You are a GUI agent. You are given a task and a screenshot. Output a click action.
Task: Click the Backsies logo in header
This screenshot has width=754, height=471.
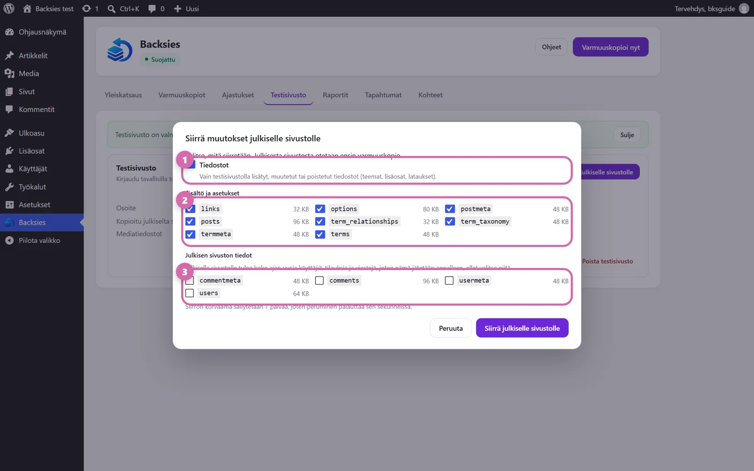pyautogui.click(x=120, y=50)
